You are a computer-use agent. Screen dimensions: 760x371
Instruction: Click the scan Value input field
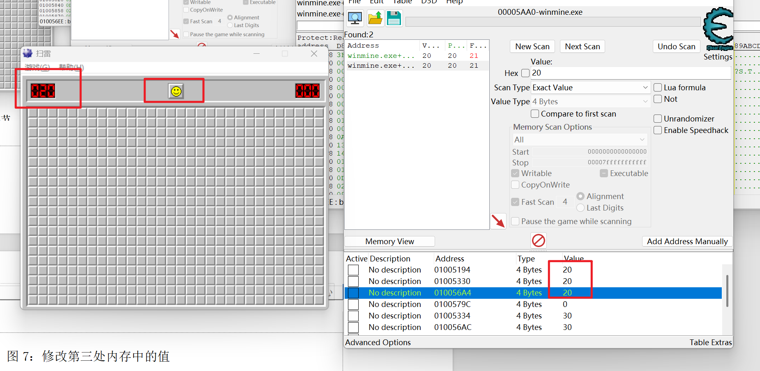(631, 73)
